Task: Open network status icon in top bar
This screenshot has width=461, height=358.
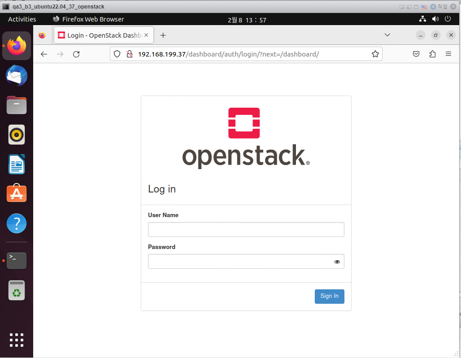Action: 422,19
